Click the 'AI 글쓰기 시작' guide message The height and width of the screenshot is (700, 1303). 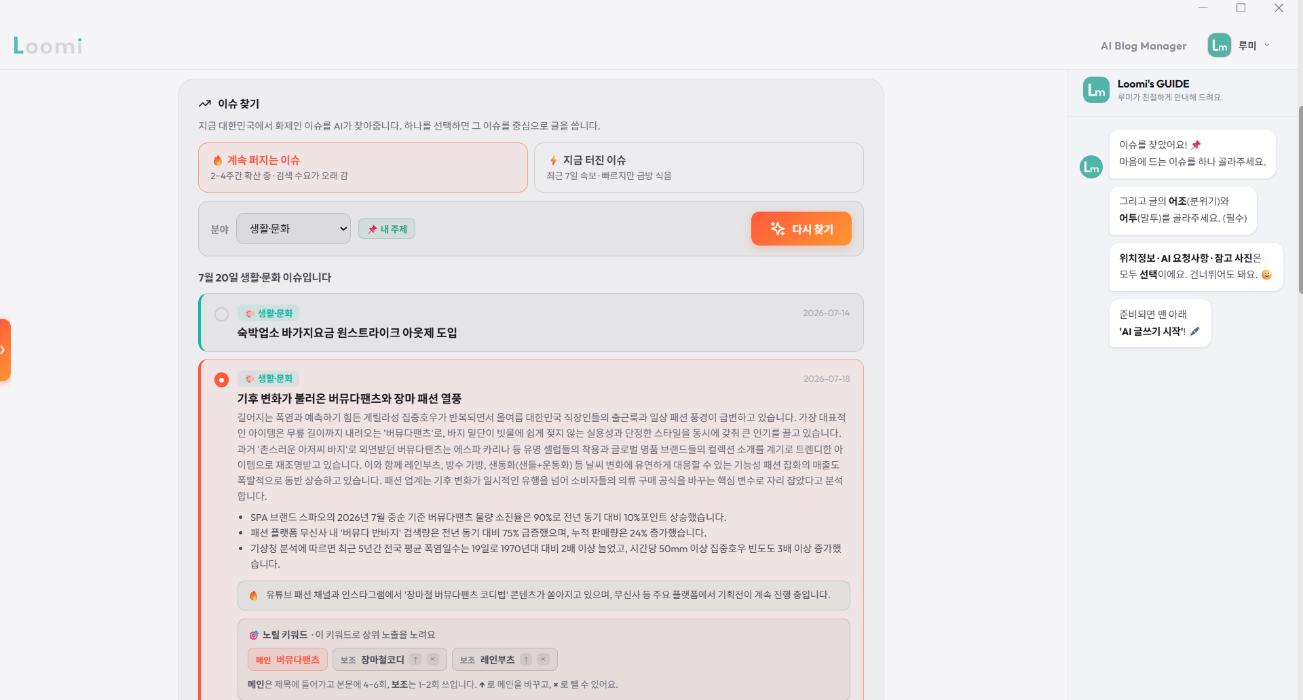point(1160,323)
